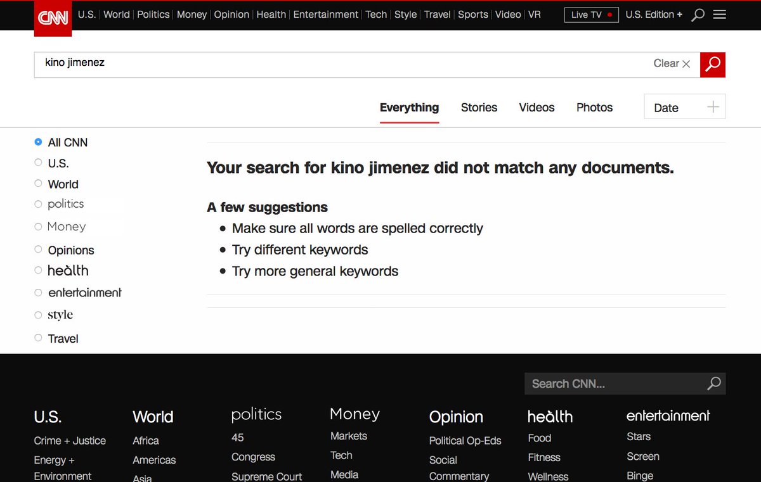The width and height of the screenshot is (761, 482).
Task: Open the hamburger menu icon
Action: [x=719, y=15]
